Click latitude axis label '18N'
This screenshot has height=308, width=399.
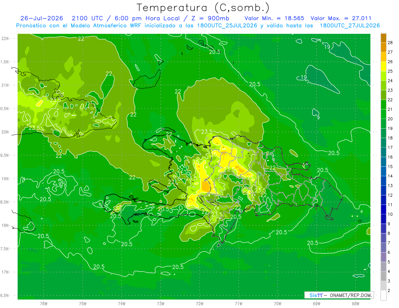point(5,225)
